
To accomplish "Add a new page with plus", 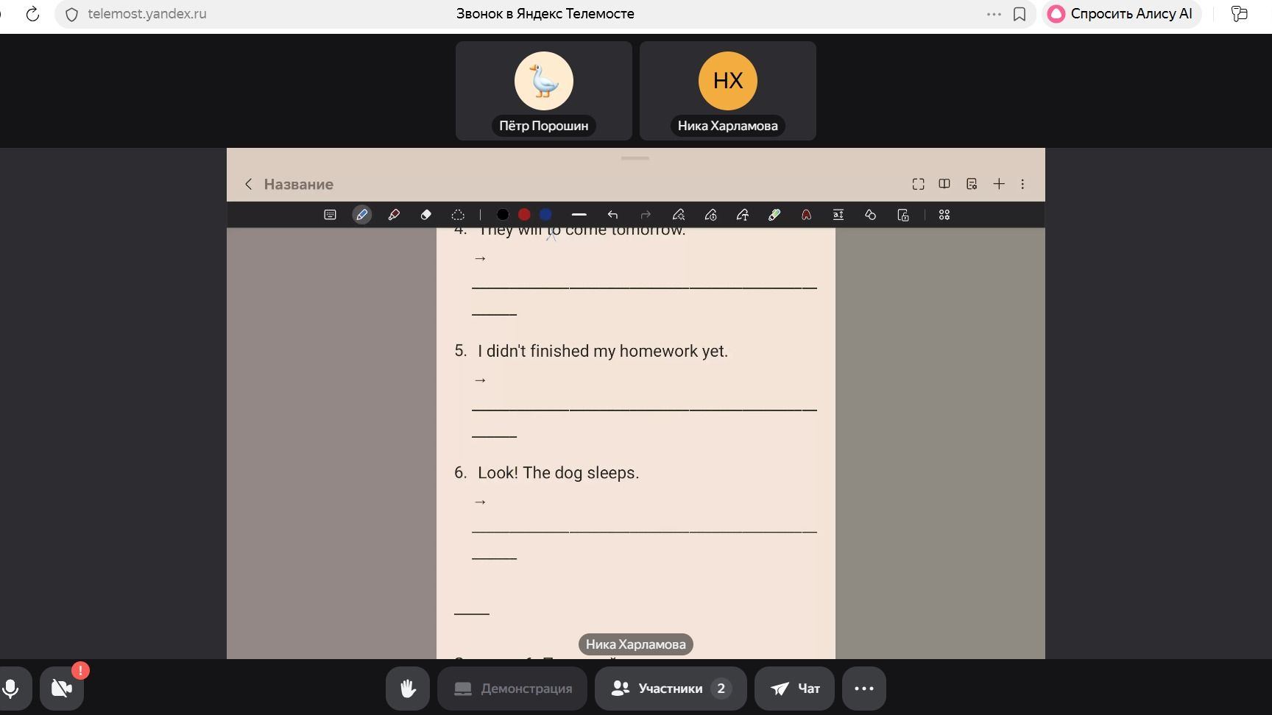I will [999, 184].
